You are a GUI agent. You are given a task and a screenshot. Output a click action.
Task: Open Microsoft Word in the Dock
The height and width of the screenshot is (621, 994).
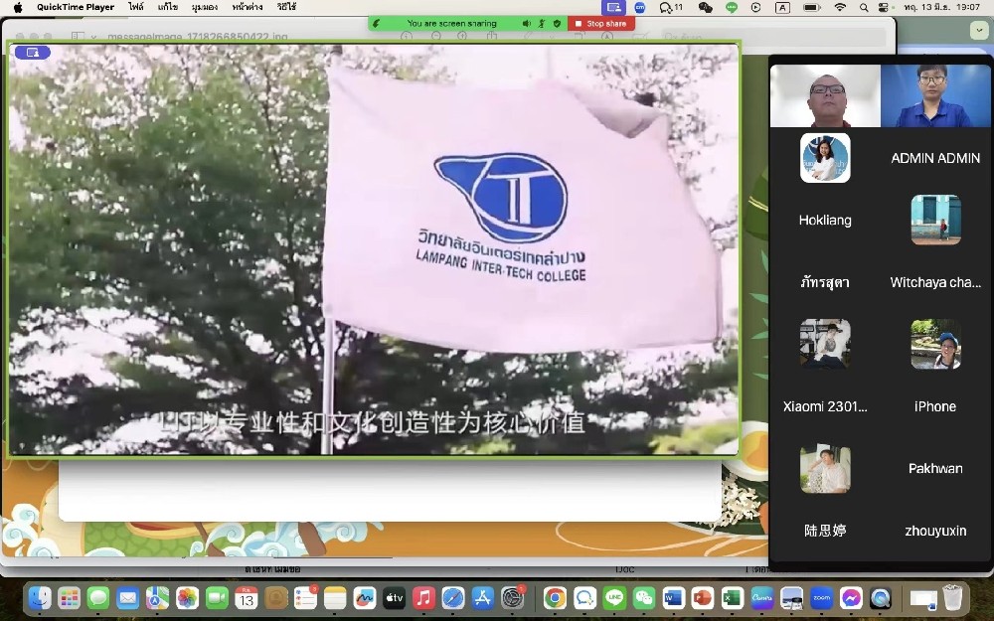(673, 597)
